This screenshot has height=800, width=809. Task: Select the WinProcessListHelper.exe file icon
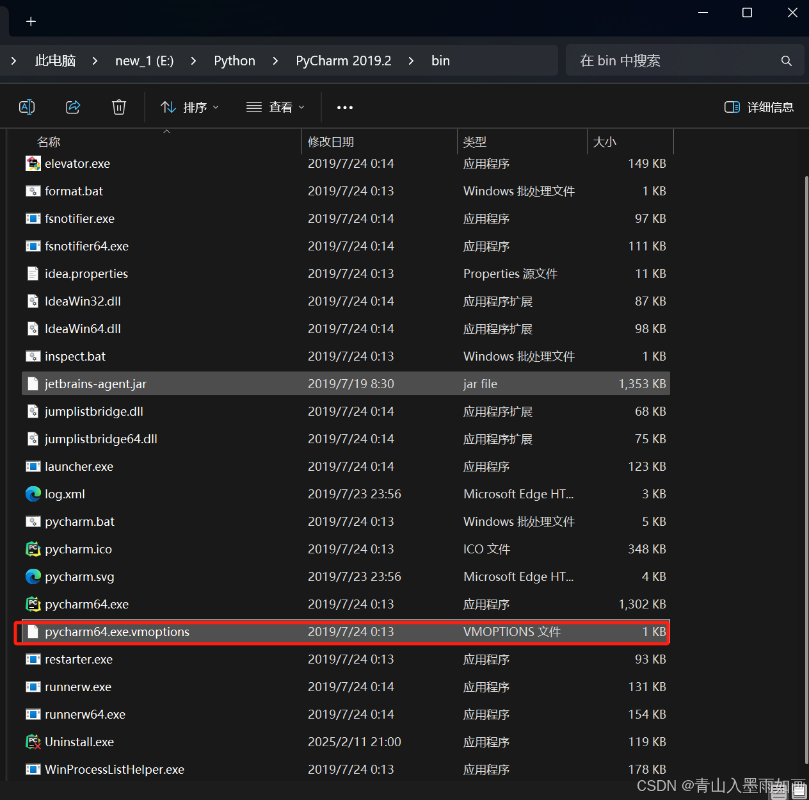[x=33, y=769]
